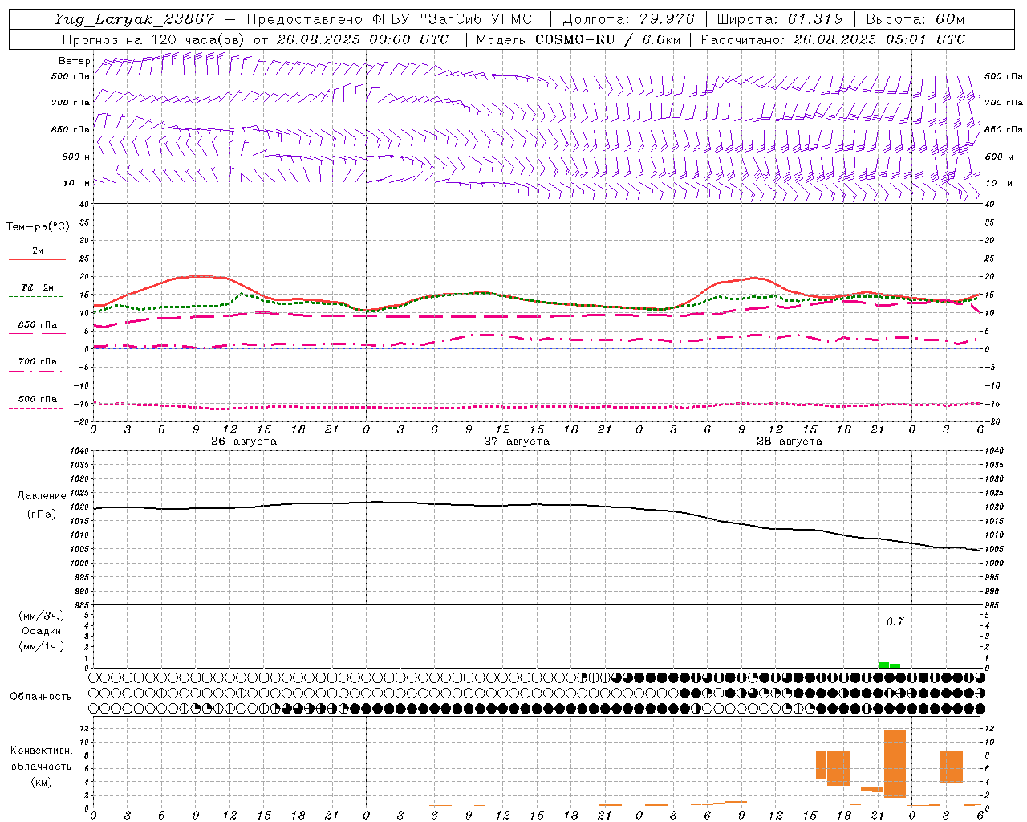Click the Осадки precipitation label
This screenshot has height=822, width=1027.
(42, 631)
